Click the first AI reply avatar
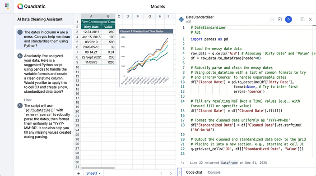 coord(20,56)
